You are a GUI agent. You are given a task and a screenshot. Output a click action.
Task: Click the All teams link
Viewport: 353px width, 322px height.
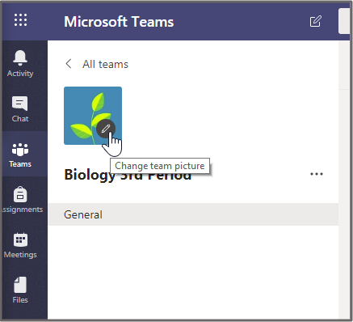pyautogui.click(x=105, y=64)
